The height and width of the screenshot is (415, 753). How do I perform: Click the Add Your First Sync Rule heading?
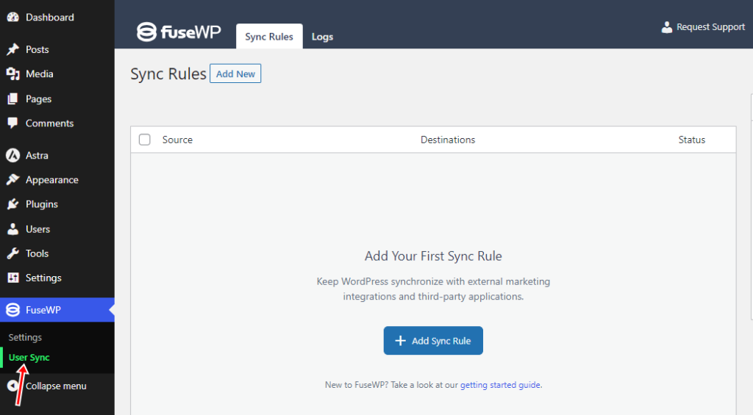click(x=433, y=256)
